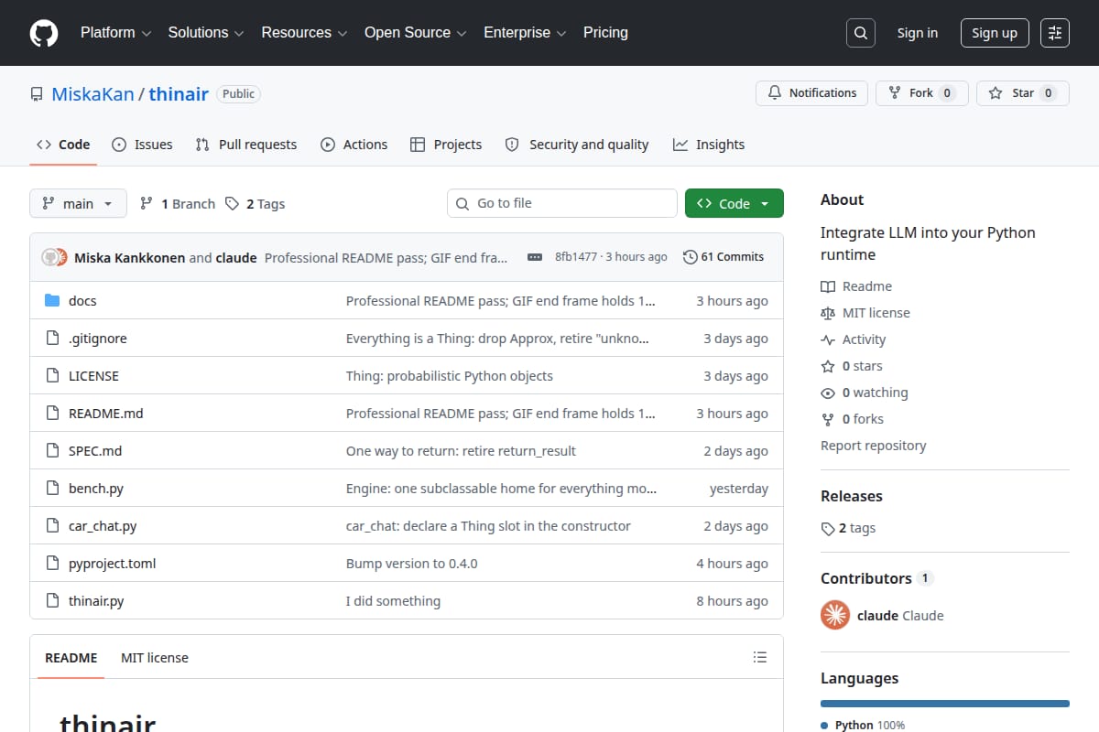Select the README tab

(71, 658)
